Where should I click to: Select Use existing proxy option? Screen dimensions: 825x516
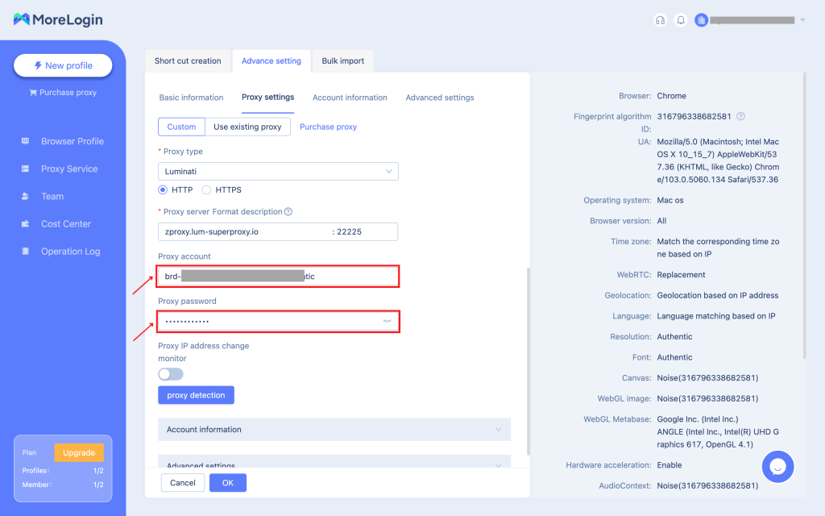(247, 127)
